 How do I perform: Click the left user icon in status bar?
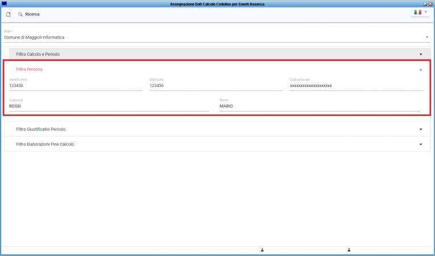262,250
